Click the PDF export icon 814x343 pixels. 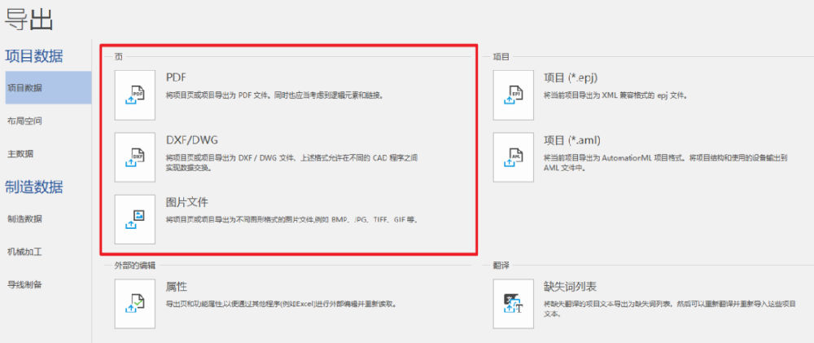click(135, 95)
